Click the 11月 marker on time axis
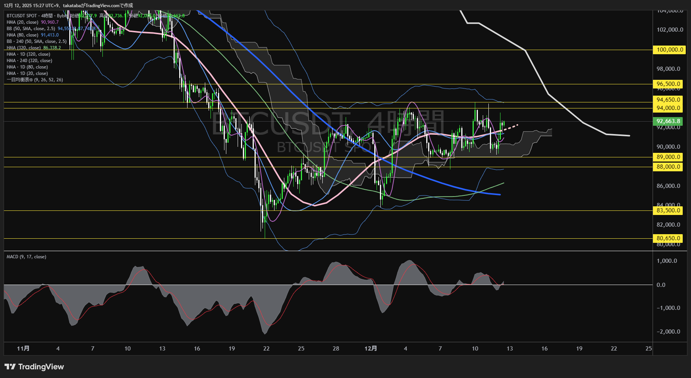The width and height of the screenshot is (691, 378). [x=23, y=349]
